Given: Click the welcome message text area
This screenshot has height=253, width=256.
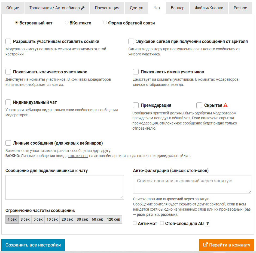Looking at the screenshot, I should [65, 188].
